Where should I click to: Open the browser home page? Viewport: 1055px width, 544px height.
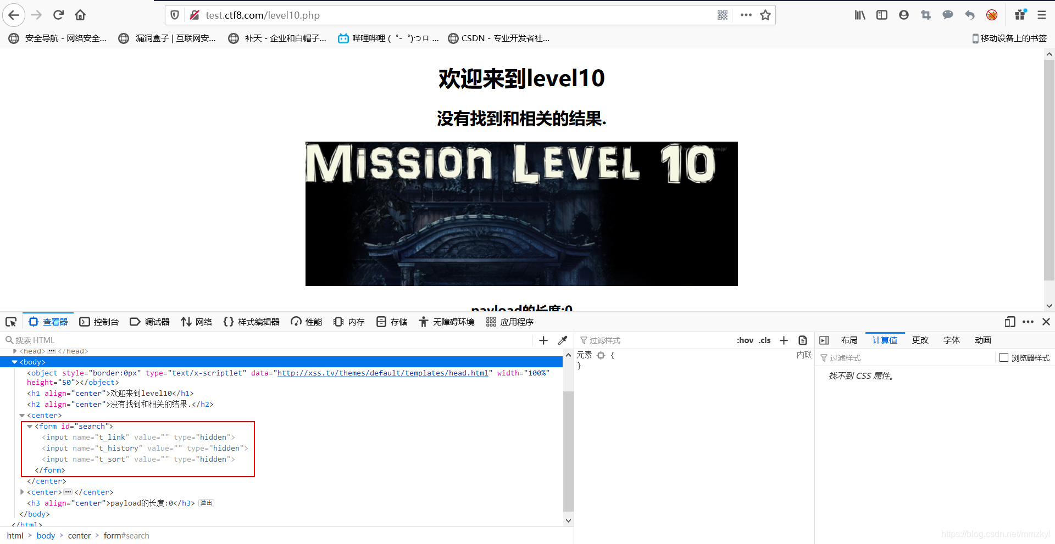[80, 15]
